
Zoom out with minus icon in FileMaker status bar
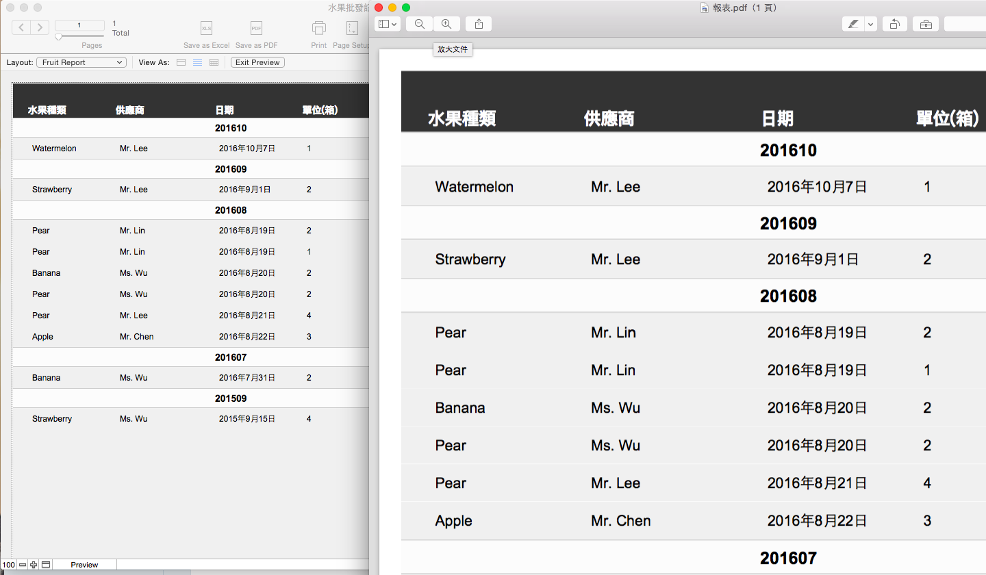tap(23, 565)
